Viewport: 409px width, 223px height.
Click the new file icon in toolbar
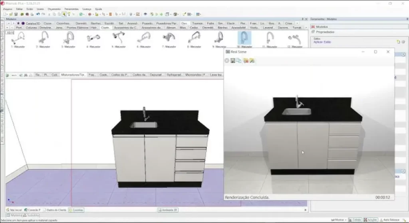point(4,14)
